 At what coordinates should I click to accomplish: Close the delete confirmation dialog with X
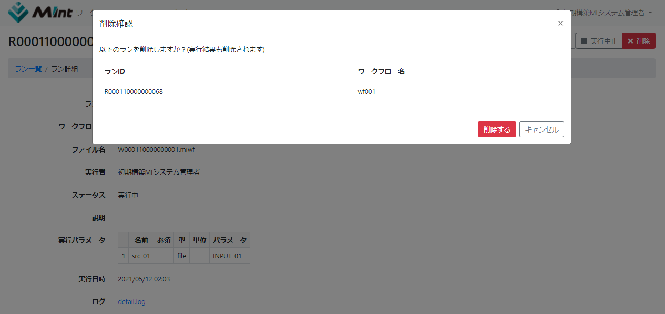[560, 24]
